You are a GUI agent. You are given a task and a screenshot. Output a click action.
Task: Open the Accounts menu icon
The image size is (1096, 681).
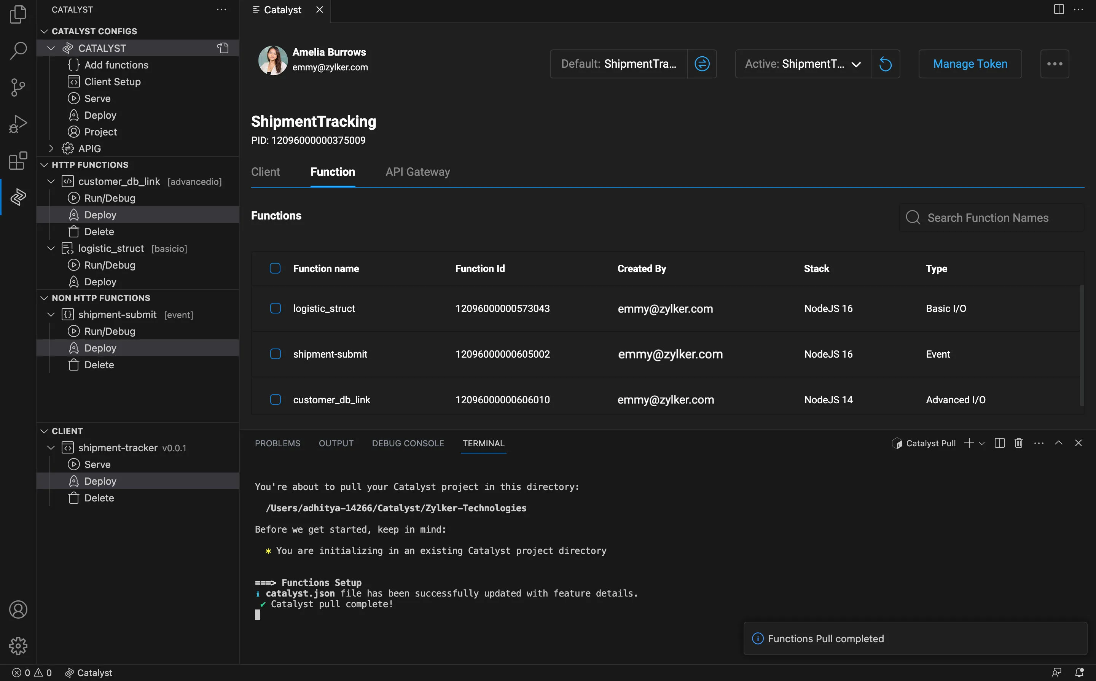tap(18, 609)
